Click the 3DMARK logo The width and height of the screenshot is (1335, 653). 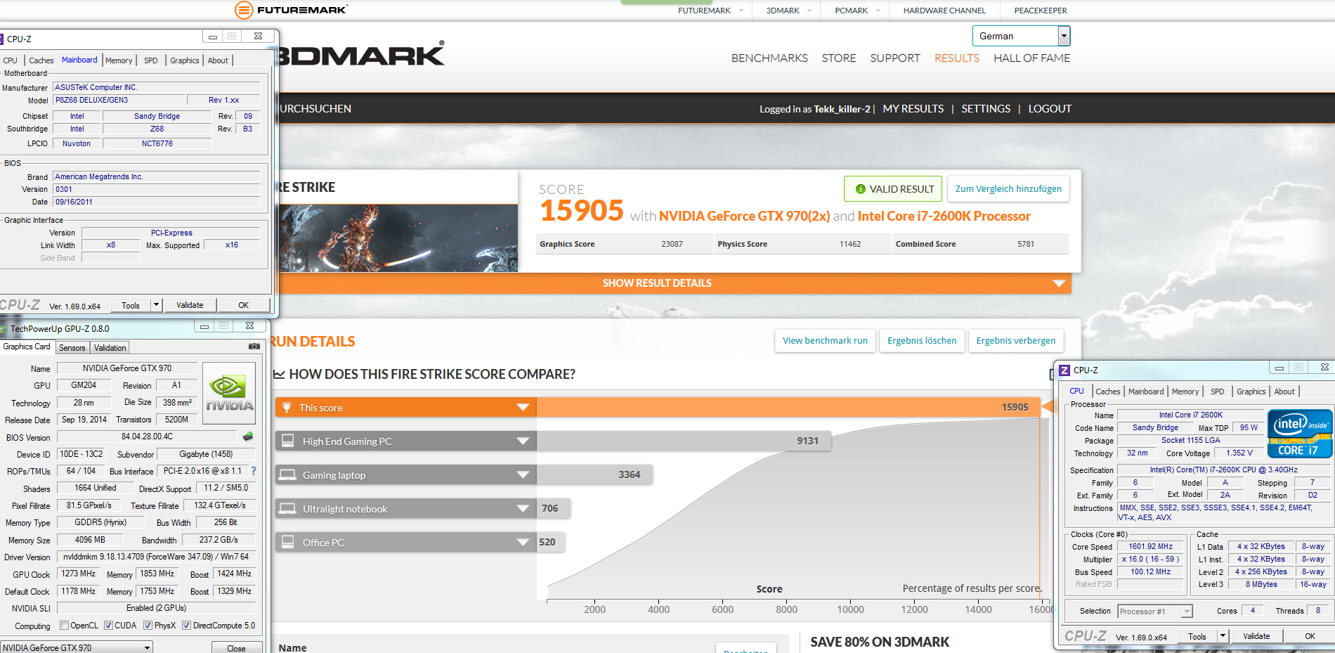tap(362, 54)
